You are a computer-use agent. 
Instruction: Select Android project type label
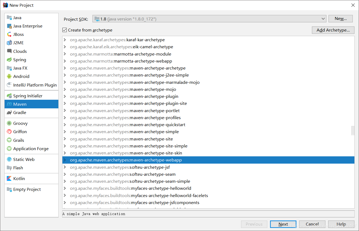pyautogui.click(x=21, y=76)
